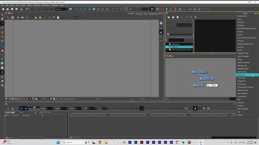Click the yellow padlock icon in the Camera toolbar
Viewport: 259px width, 145px height.
[36, 18]
